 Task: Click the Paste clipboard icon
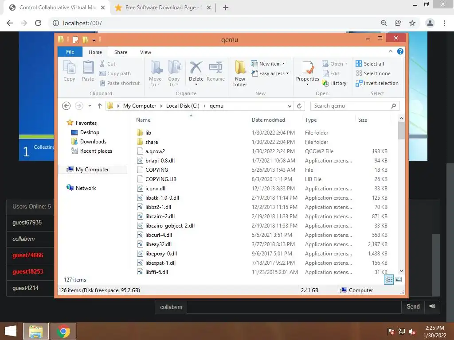point(88,71)
